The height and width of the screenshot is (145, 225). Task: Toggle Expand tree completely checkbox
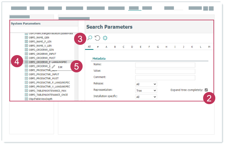coord(206,90)
